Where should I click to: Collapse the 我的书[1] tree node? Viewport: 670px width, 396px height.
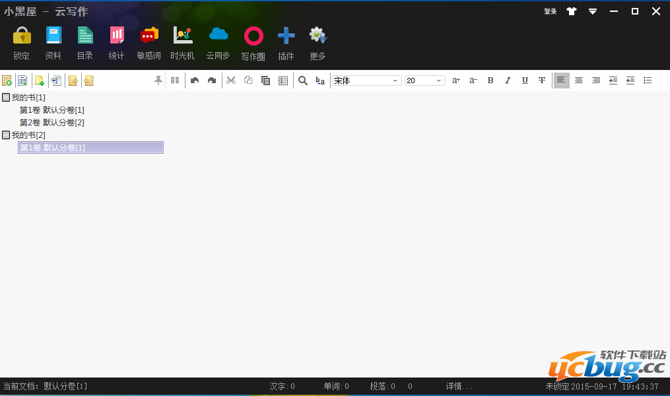(x=6, y=98)
